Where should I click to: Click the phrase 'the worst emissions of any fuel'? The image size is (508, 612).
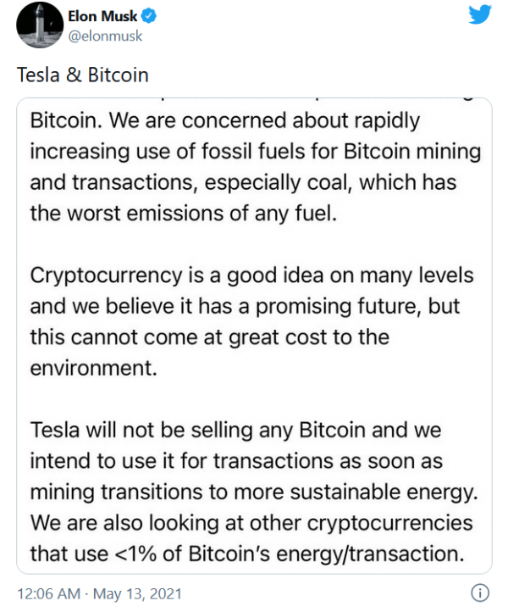[182, 214]
